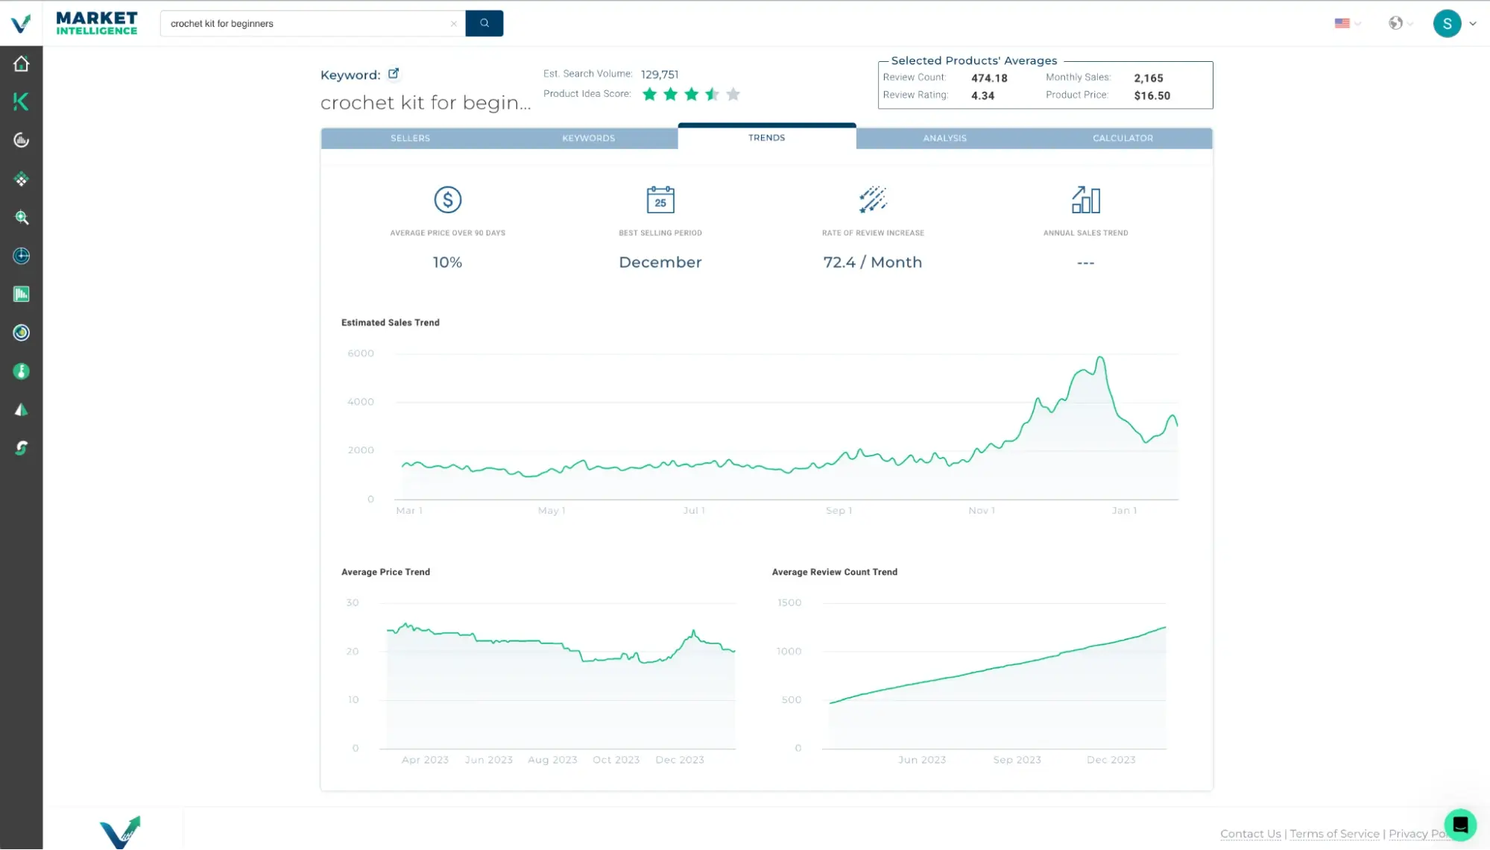Click the Selected Products' Averages heading
This screenshot has height=850, width=1490.
click(974, 60)
